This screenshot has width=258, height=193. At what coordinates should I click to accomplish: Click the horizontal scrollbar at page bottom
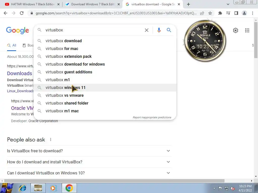pos(114,181)
